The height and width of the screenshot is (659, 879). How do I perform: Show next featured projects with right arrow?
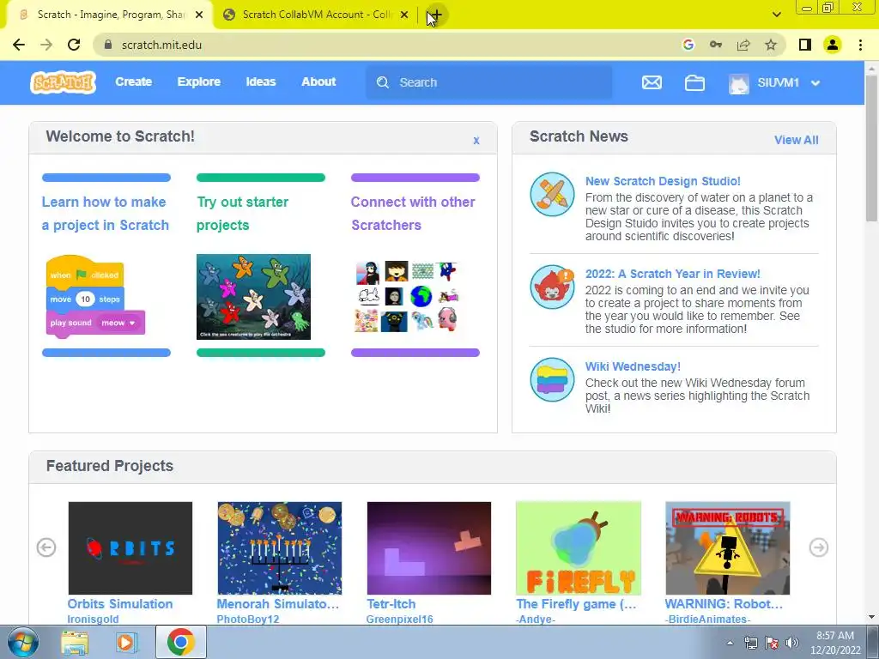click(x=818, y=547)
